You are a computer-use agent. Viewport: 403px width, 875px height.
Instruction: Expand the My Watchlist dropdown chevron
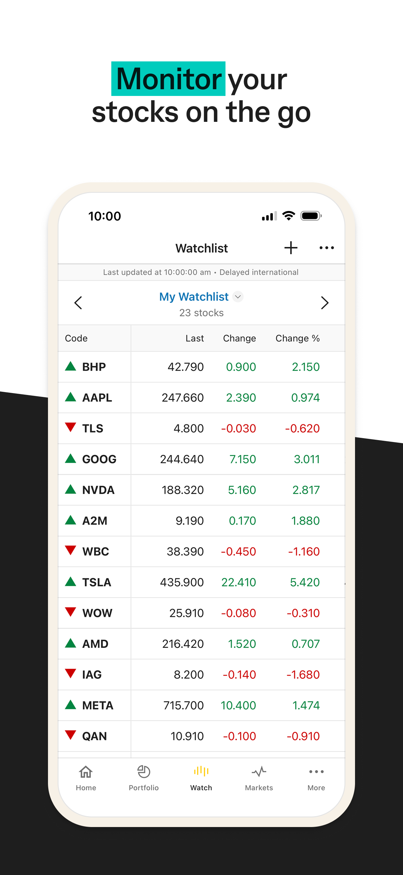point(238,296)
